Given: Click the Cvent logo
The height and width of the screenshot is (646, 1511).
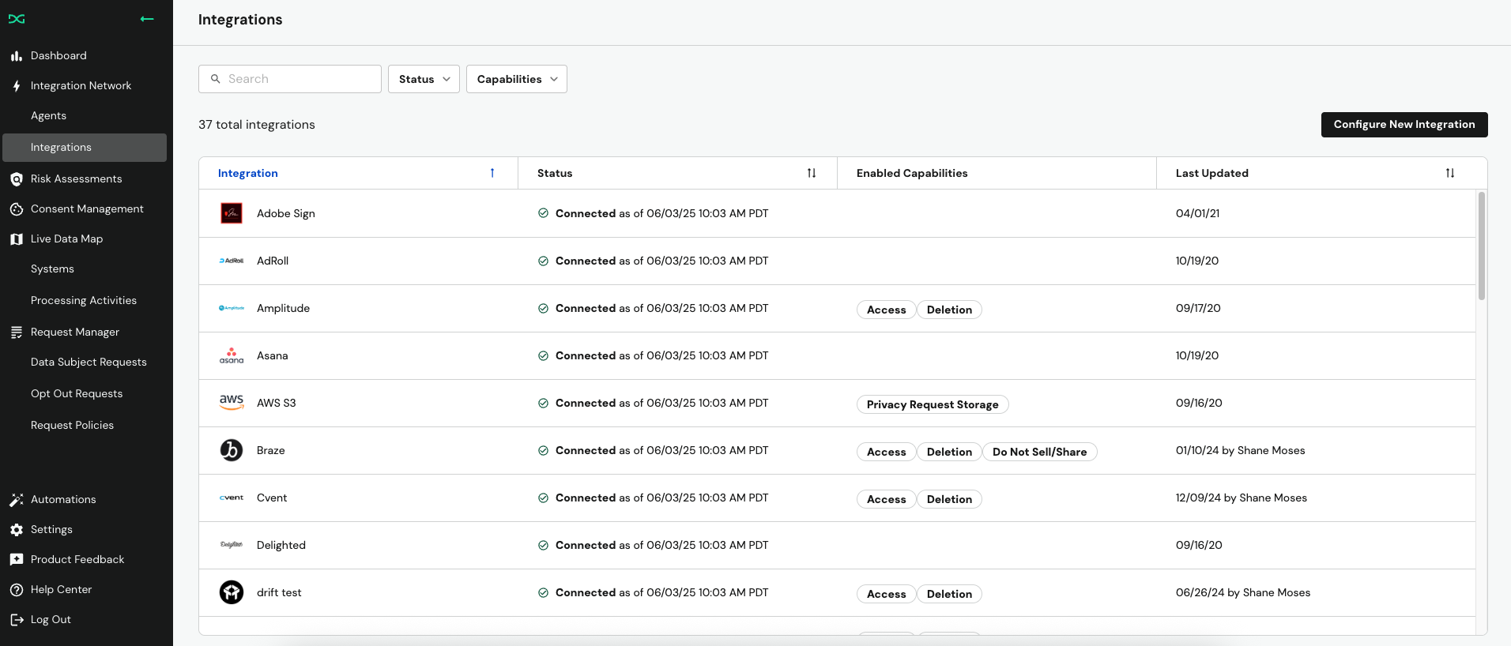Looking at the screenshot, I should coord(232,498).
